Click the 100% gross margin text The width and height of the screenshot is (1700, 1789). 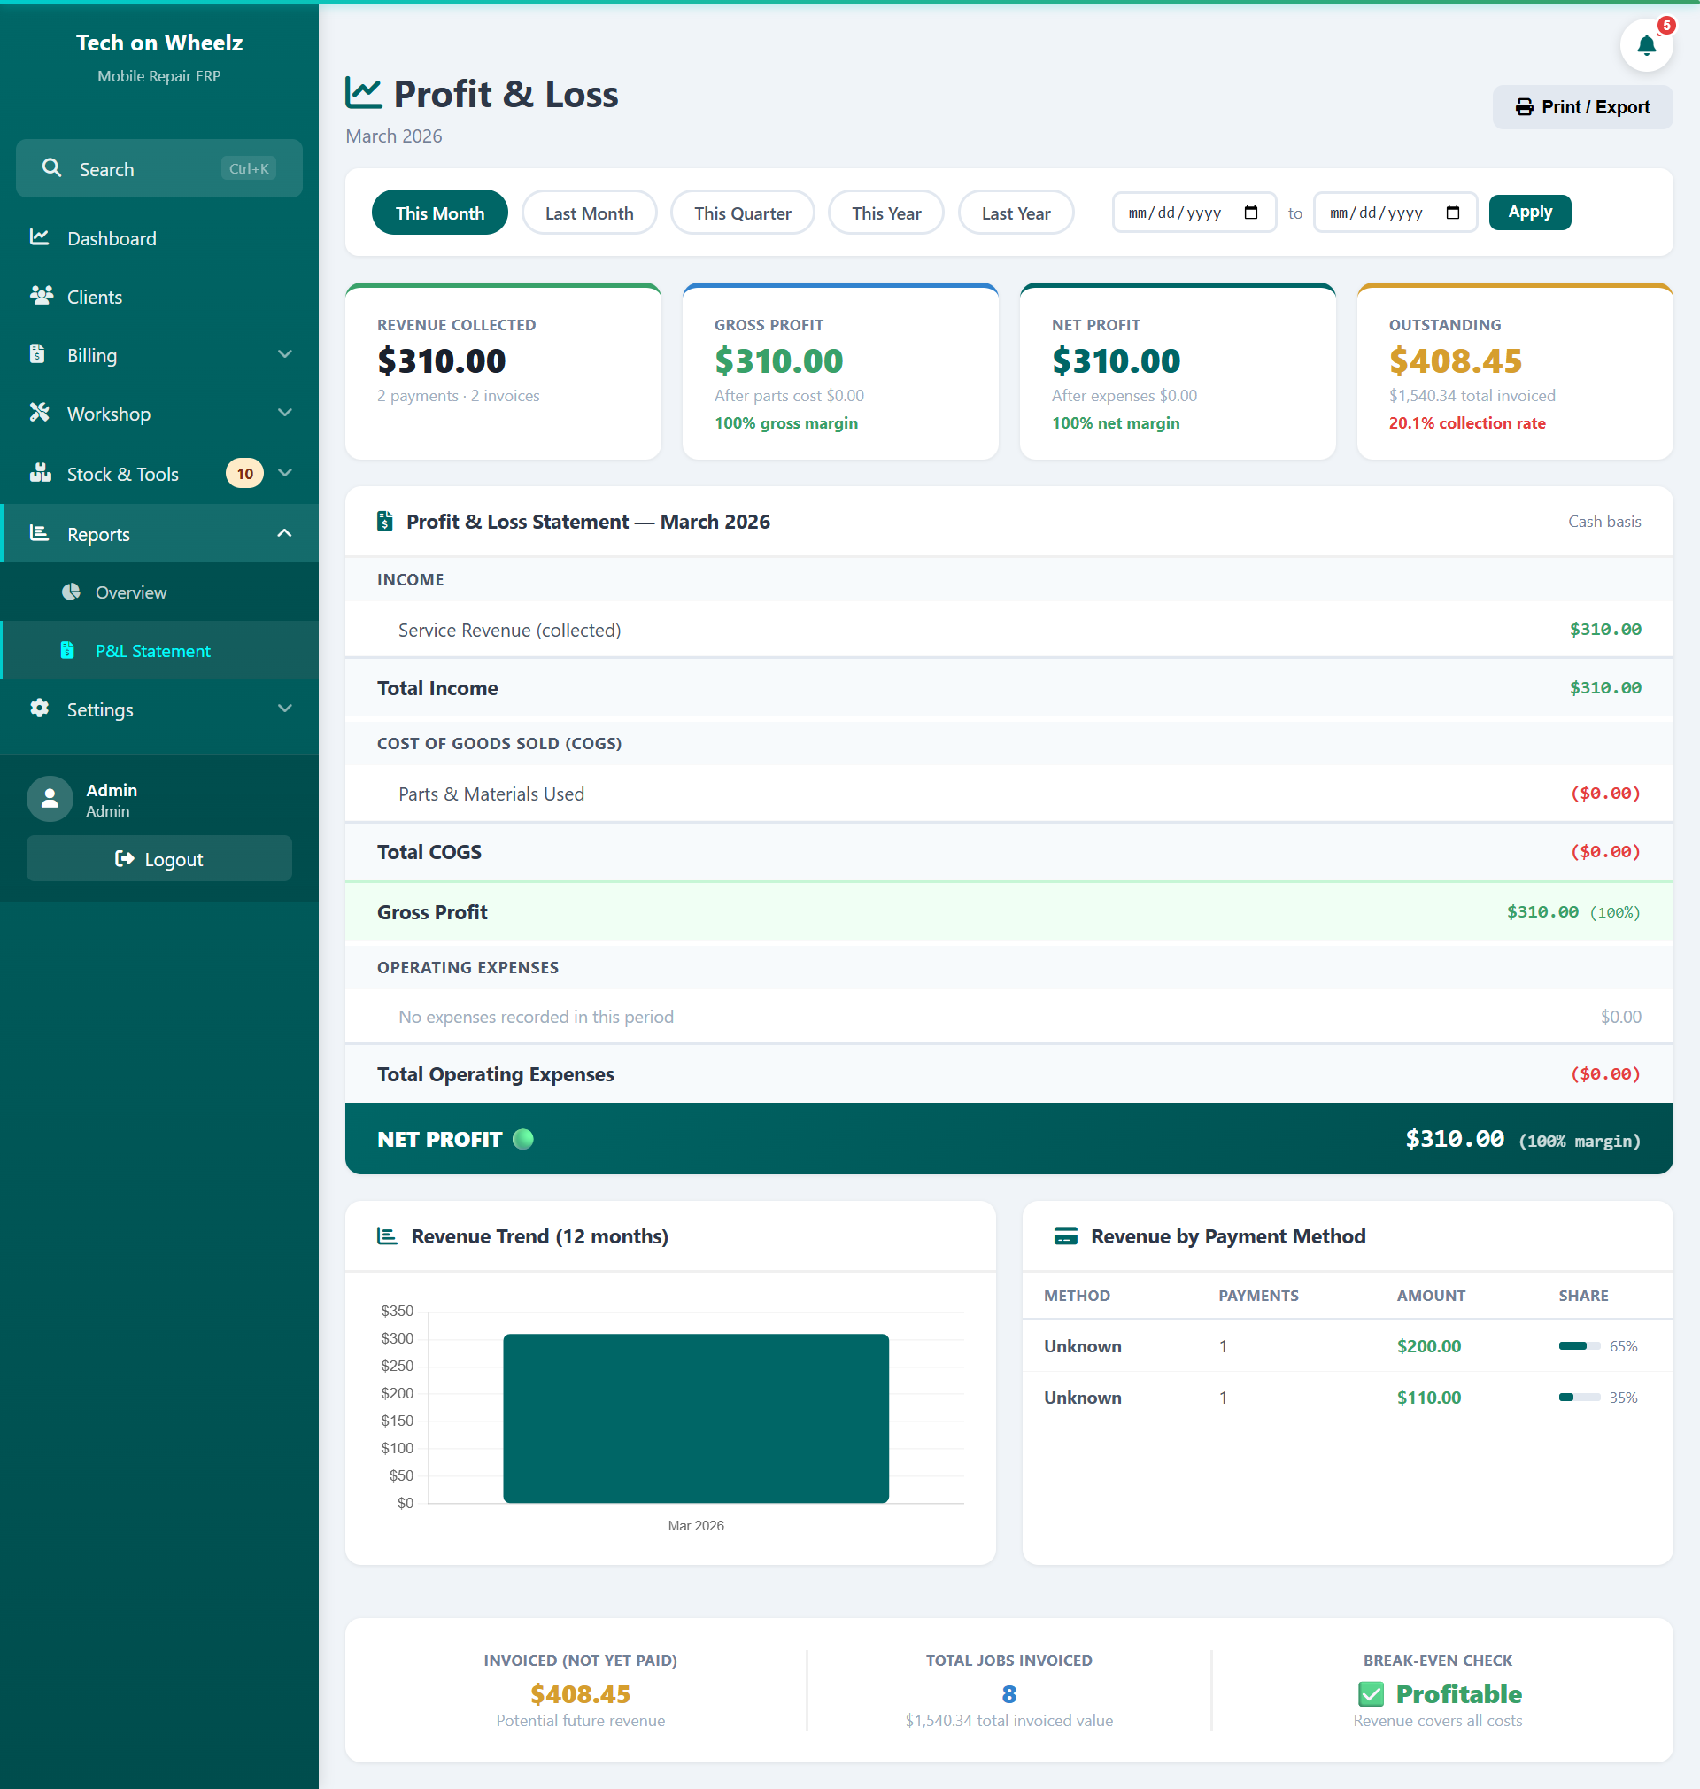(x=785, y=422)
